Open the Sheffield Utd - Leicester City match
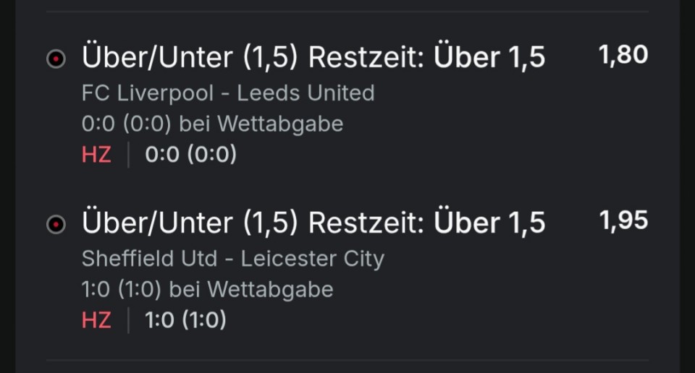The width and height of the screenshot is (695, 373). pos(232,259)
